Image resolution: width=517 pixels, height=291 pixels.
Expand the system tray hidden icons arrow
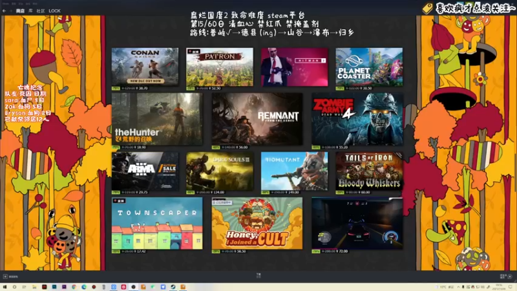458,287
